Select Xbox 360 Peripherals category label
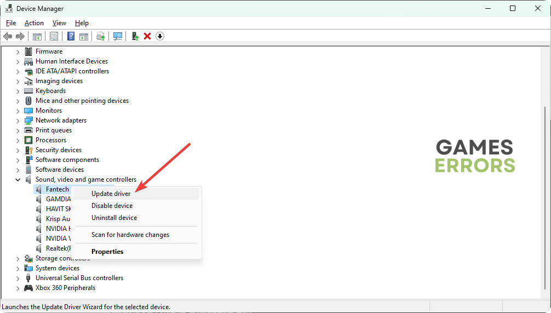551x313 pixels. tap(65, 288)
